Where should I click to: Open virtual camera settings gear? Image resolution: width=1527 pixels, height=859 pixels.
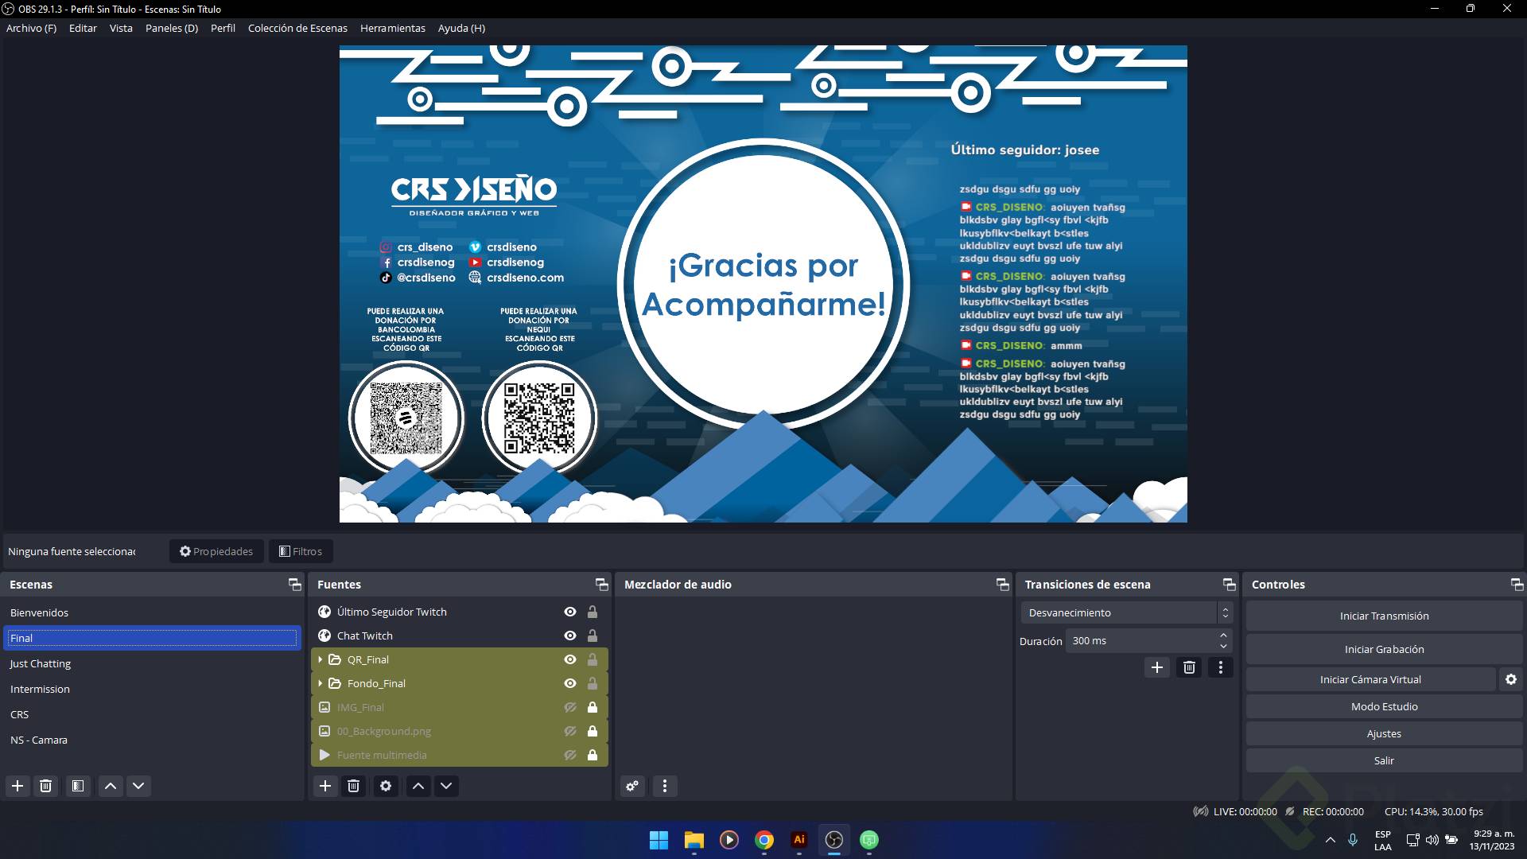point(1510,679)
